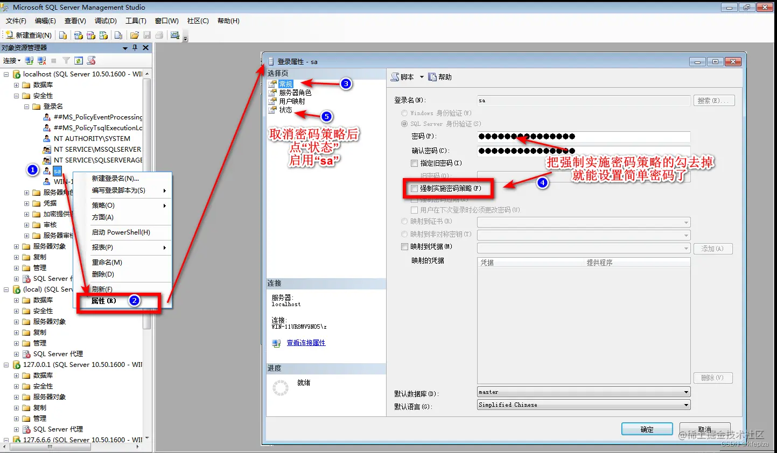This screenshot has height=453, width=777.
Task: Toggle the 指定旧密码(I) checkbox
Action: (x=414, y=163)
